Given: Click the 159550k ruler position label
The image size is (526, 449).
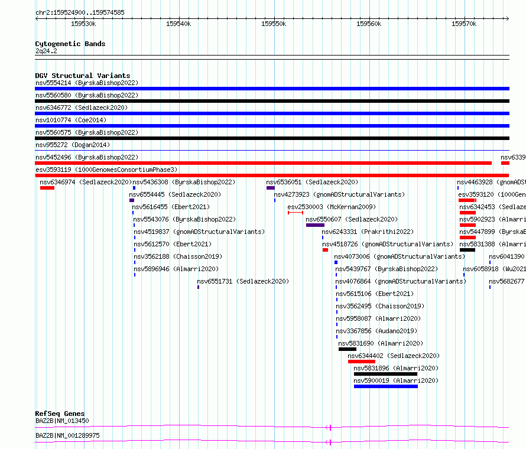Looking at the screenshot, I should coord(274,24).
